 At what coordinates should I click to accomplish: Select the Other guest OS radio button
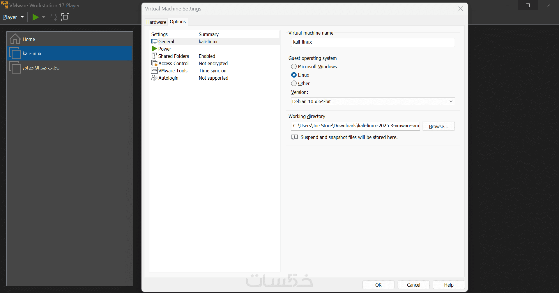point(294,83)
